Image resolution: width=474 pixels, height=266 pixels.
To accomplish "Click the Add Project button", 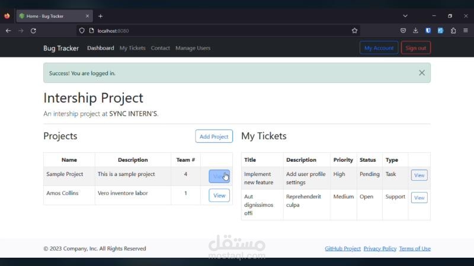I will tap(214, 136).
